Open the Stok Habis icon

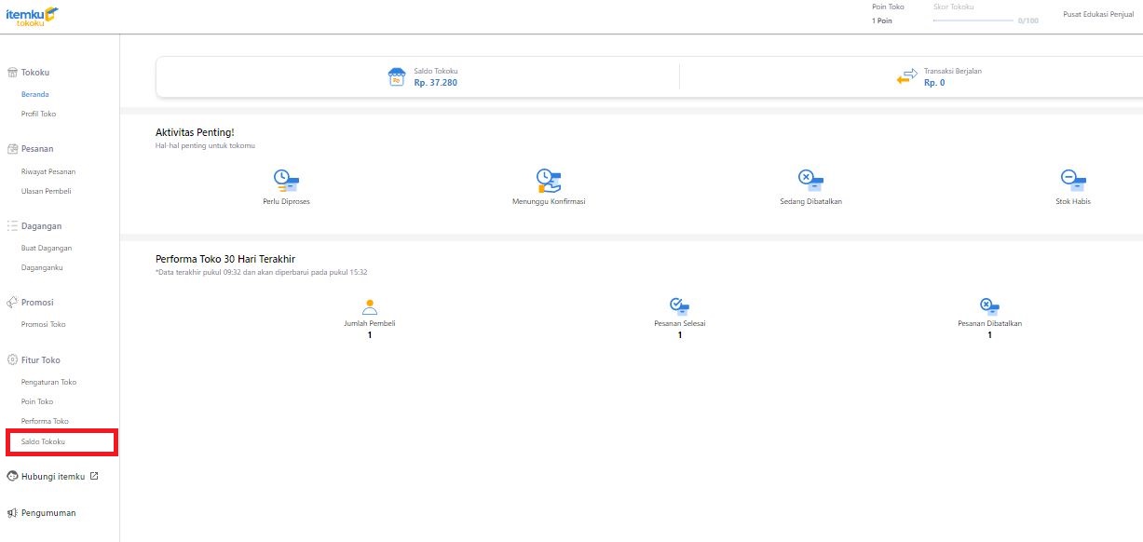coord(1073,180)
